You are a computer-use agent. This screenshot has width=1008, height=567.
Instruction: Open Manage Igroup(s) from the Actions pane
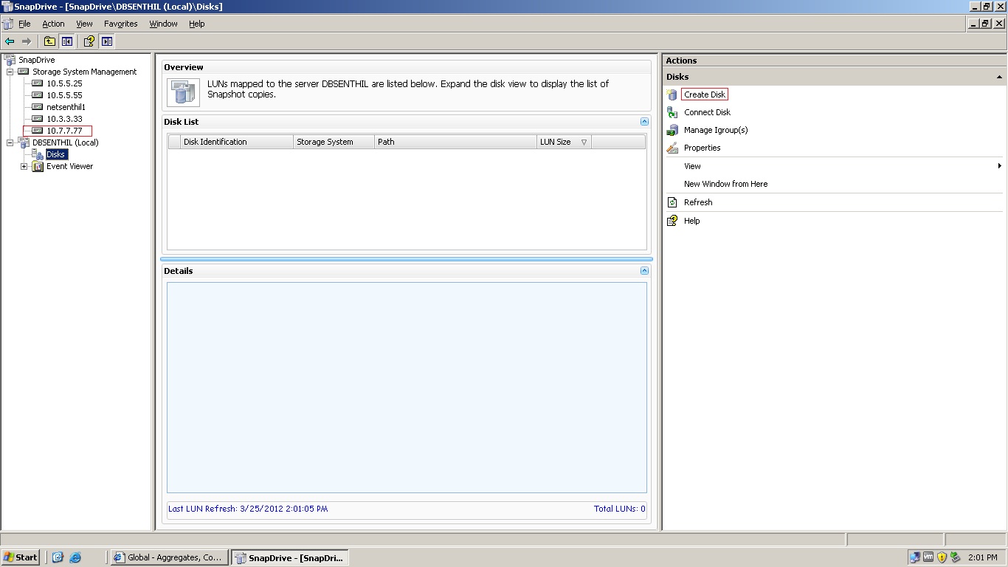(672, 130)
